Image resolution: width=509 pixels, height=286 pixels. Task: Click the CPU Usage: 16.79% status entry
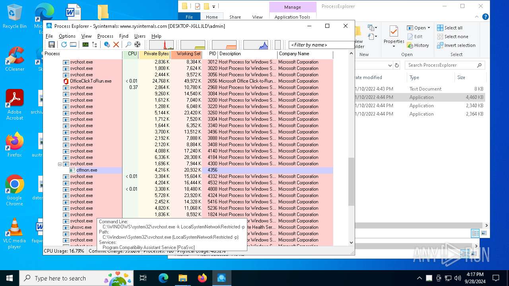coord(64,251)
